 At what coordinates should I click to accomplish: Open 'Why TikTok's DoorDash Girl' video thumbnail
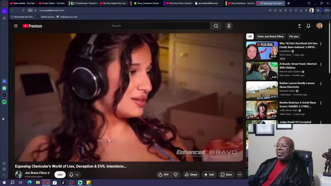click(x=262, y=50)
